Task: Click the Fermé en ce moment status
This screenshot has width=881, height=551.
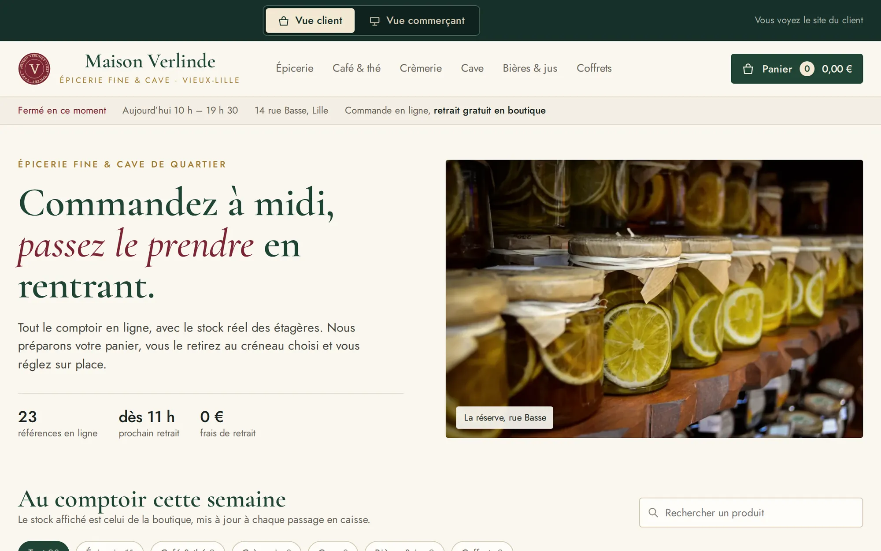Action: 62,111
